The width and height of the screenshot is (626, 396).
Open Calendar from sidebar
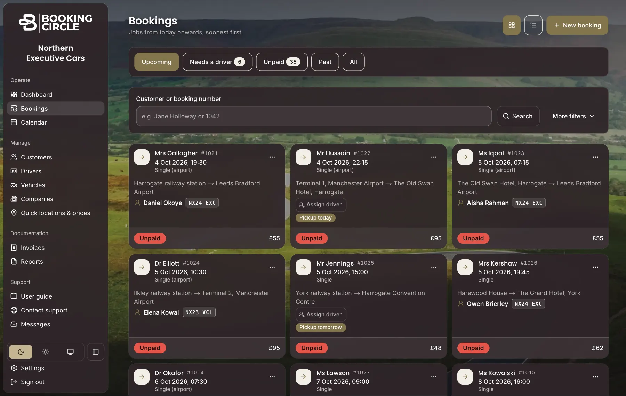tap(56, 122)
